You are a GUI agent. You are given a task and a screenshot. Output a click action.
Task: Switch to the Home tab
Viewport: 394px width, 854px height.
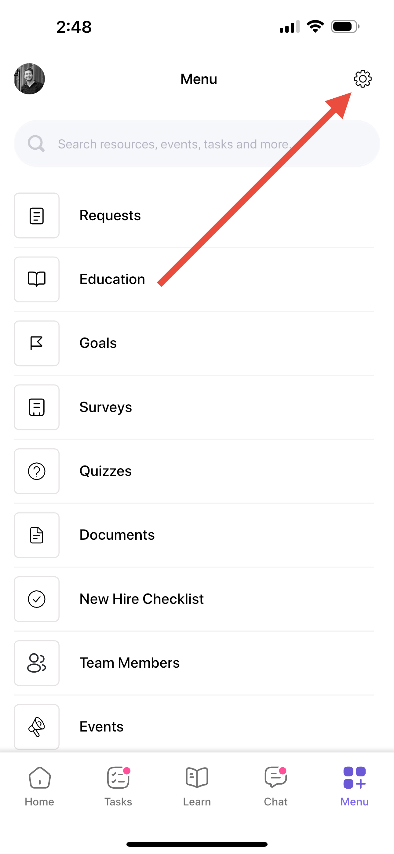39,786
